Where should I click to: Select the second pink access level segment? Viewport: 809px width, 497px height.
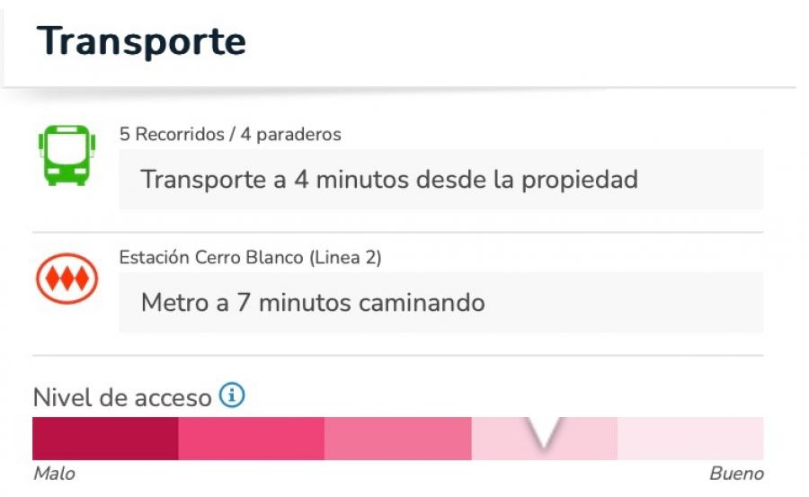pyautogui.click(x=252, y=439)
